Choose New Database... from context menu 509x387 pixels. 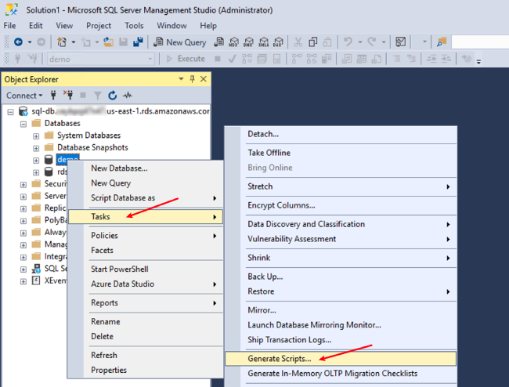[146, 168]
